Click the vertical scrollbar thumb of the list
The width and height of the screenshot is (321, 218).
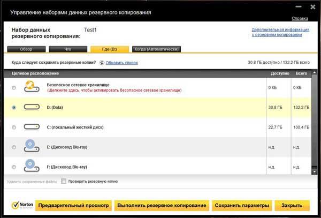coord(314,121)
